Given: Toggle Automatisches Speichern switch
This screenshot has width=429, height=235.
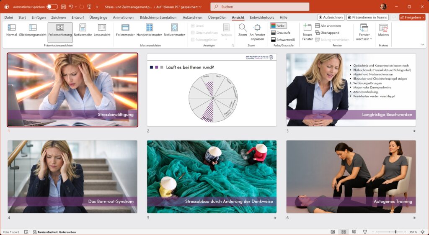Looking at the screenshot, I should tap(52, 7).
